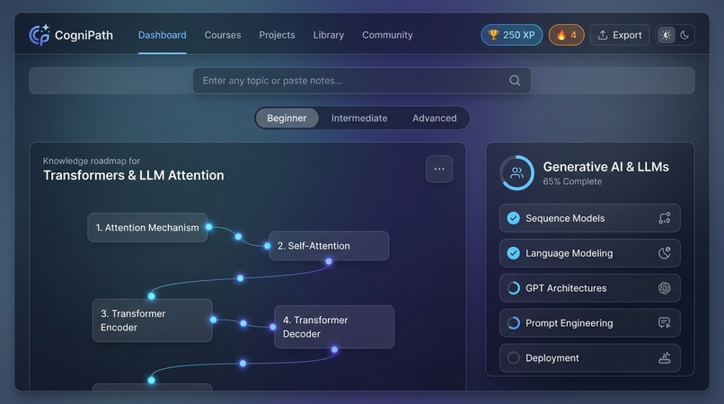This screenshot has width=724, height=404.
Task: Click the Export button
Action: [620, 35]
